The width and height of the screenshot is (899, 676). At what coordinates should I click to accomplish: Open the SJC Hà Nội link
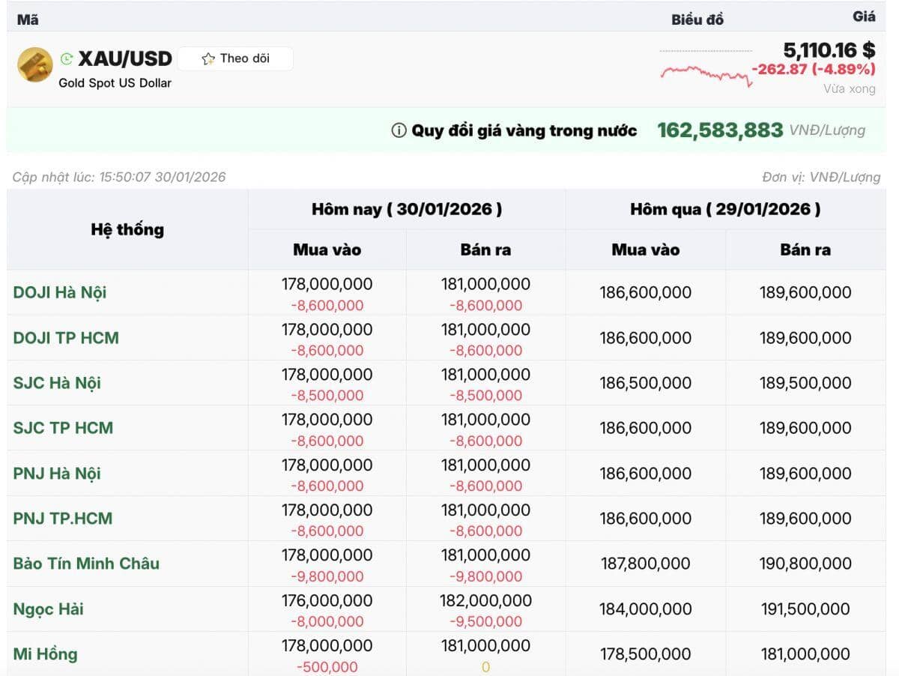click(57, 383)
